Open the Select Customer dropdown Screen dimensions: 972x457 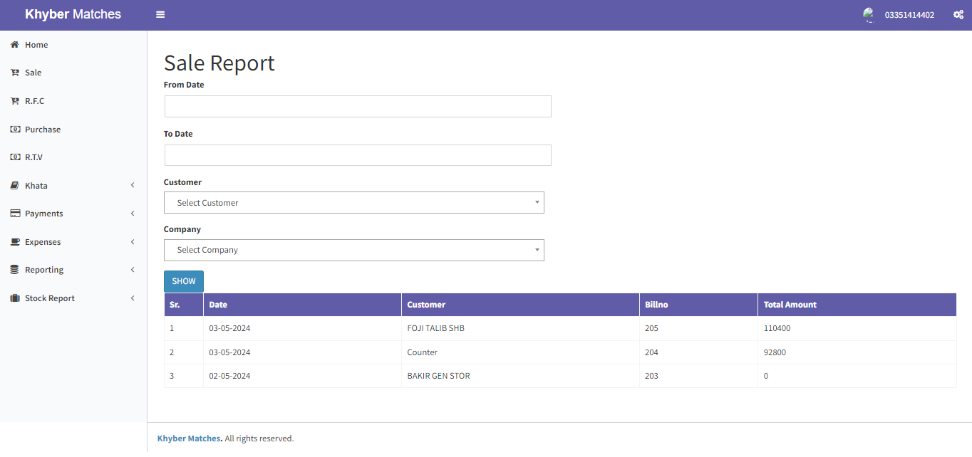[x=354, y=203]
